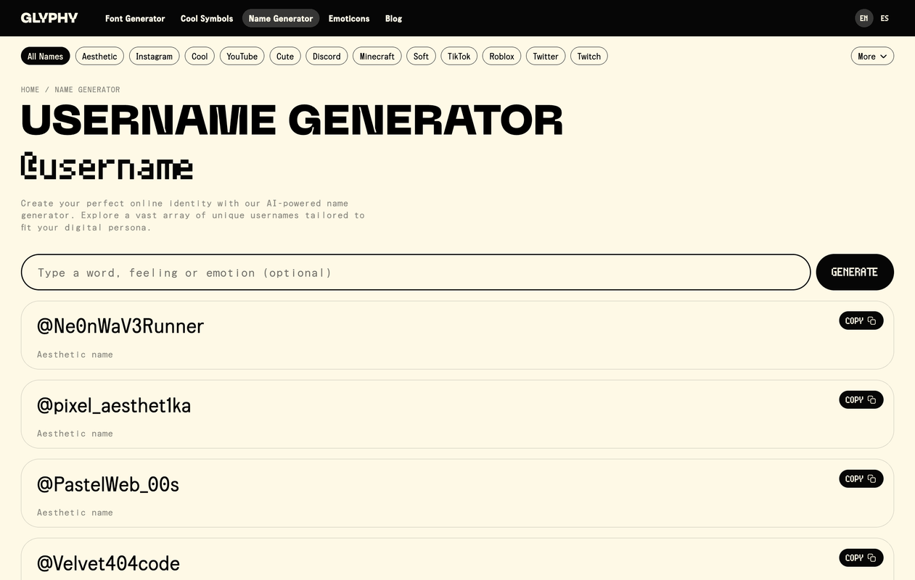Image resolution: width=915 pixels, height=580 pixels.
Task: Filter by Cool names
Action: click(x=200, y=56)
